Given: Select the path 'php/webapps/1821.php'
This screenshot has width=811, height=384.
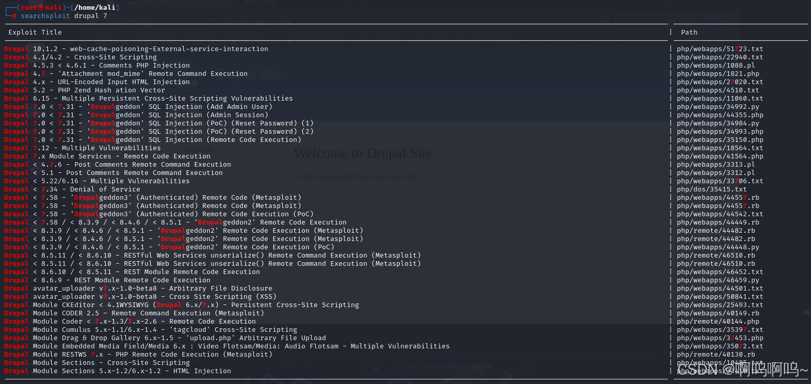Looking at the screenshot, I should tap(718, 74).
